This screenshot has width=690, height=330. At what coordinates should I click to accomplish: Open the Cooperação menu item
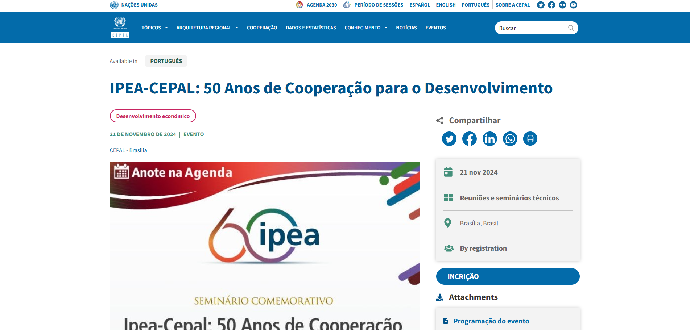[x=262, y=28]
